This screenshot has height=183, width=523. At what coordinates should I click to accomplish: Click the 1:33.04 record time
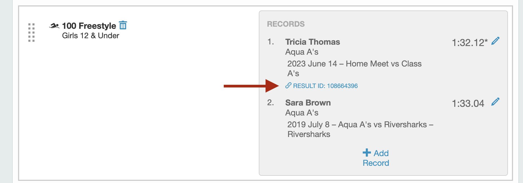(468, 103)
